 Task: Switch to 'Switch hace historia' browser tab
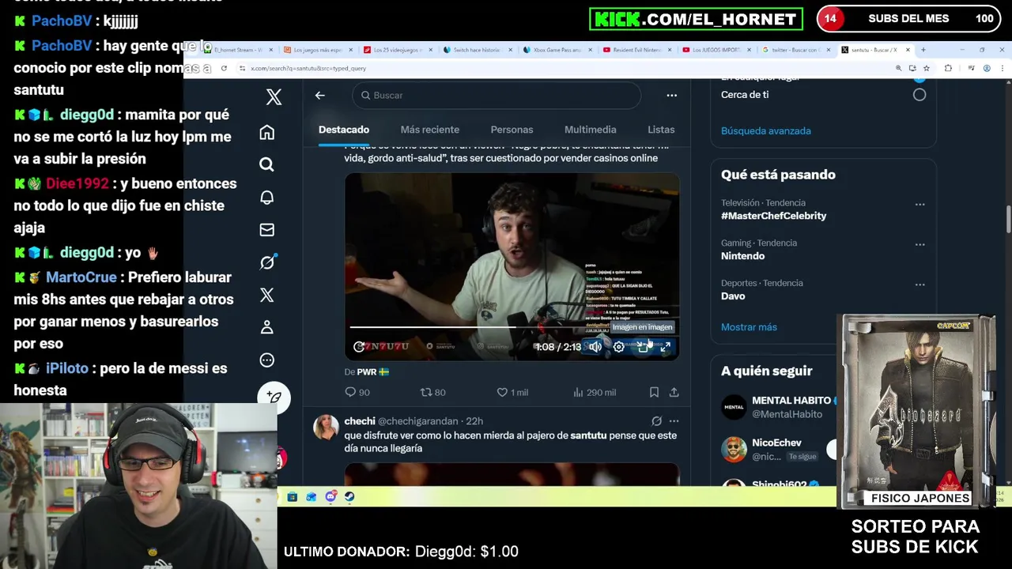pyautogui.click(x=476, y=50)
